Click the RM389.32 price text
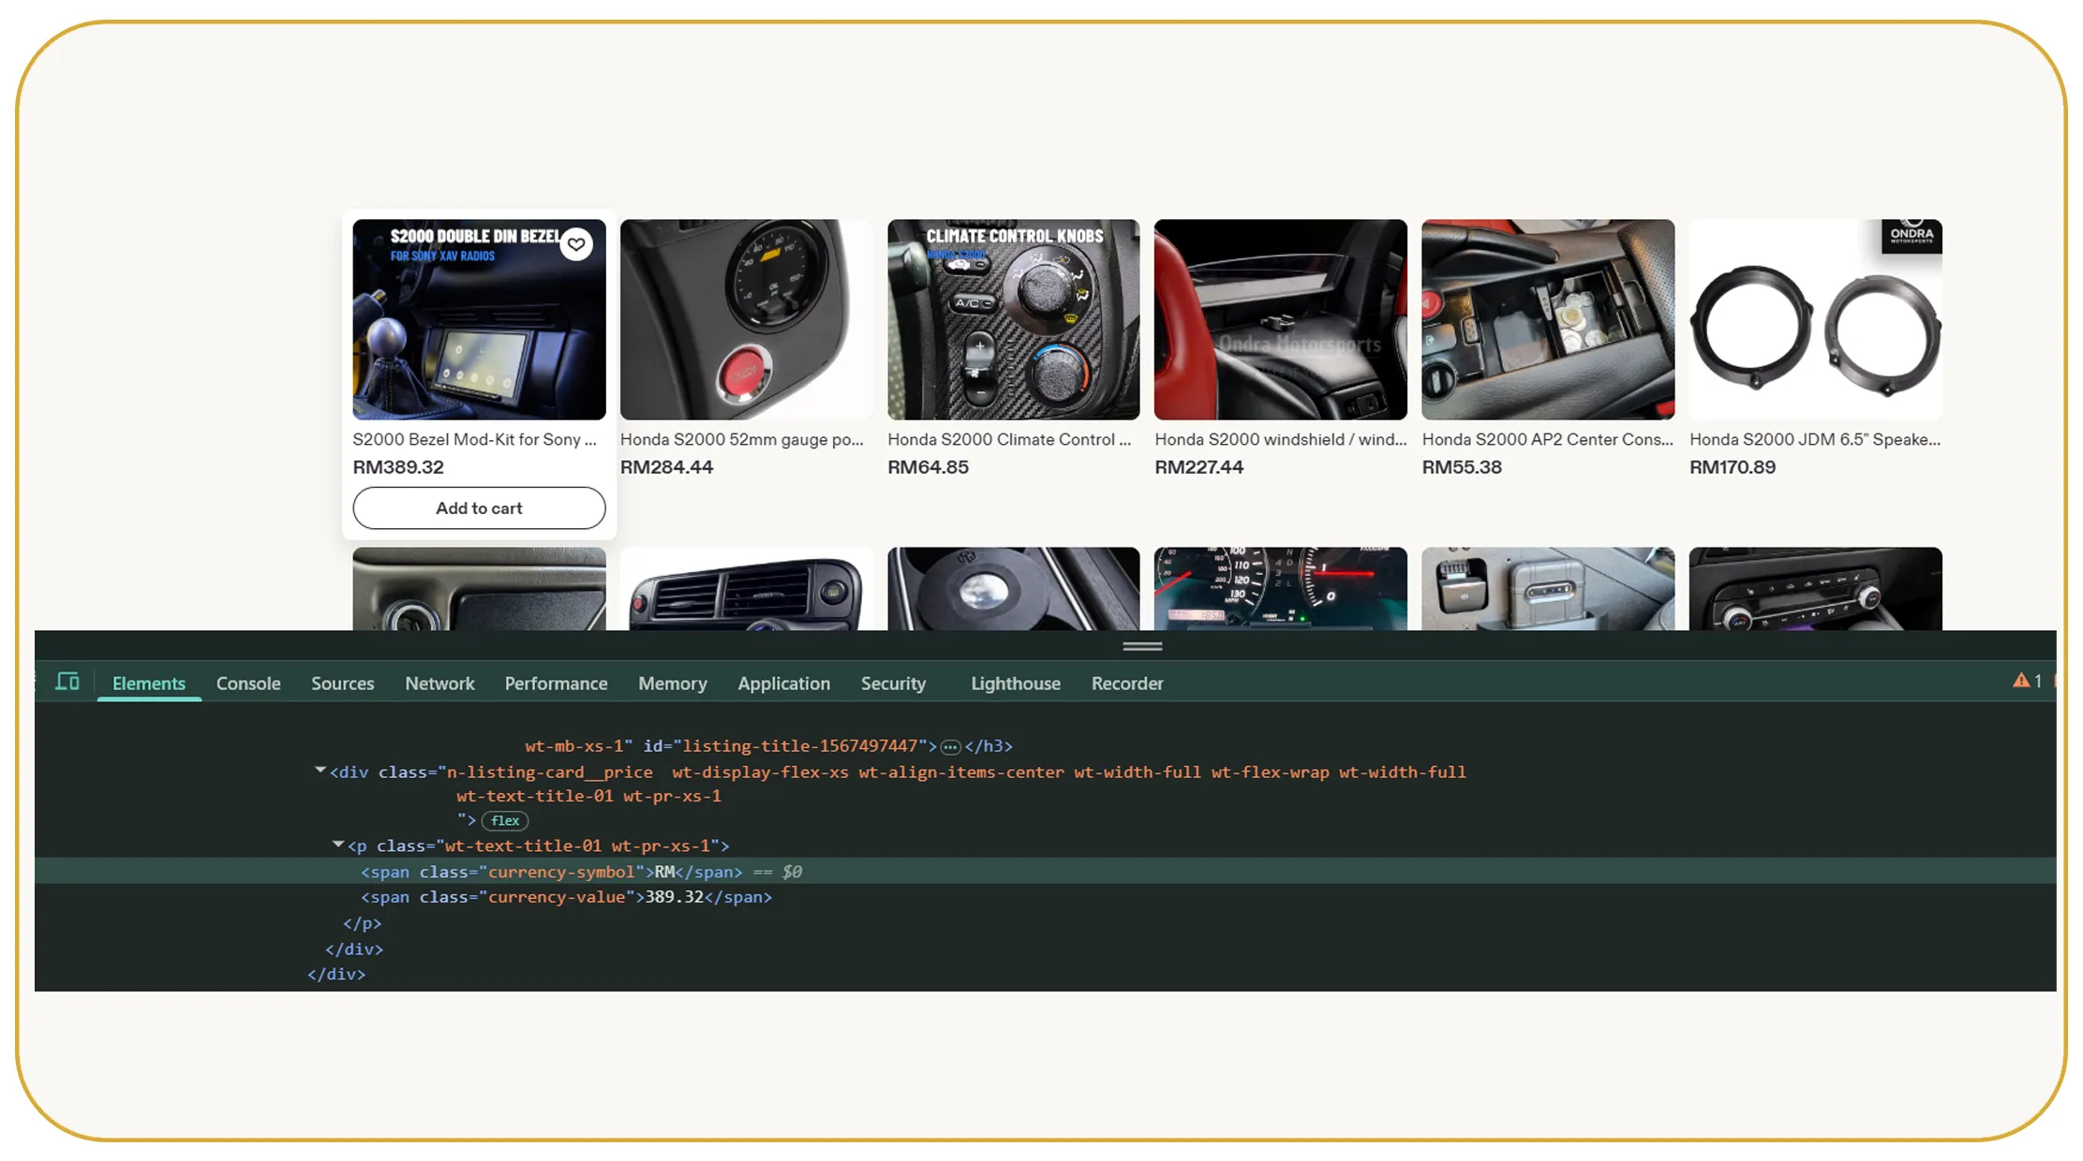Image resolution: width=2083 pixels, height=1161 pixels. coord(398,467)
